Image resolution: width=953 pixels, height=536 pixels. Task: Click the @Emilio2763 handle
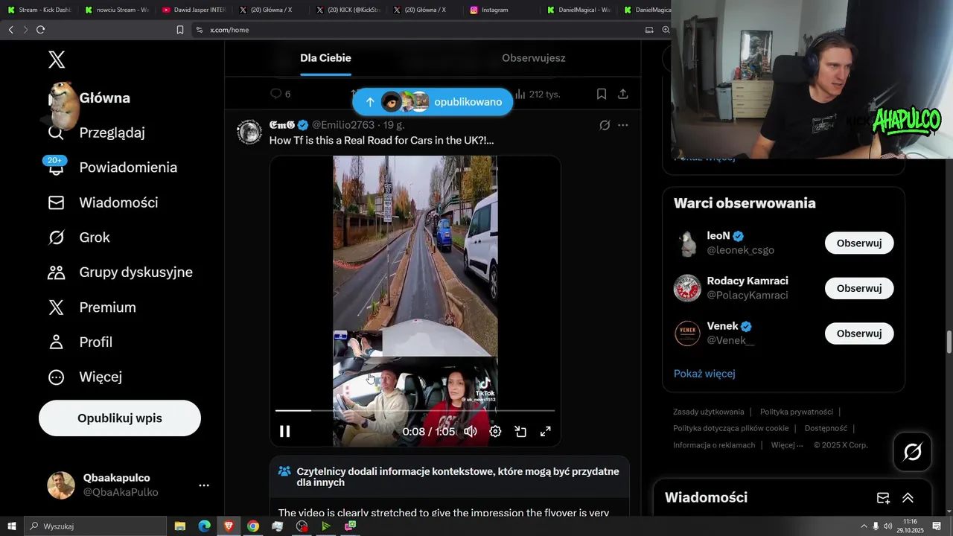click(343, 125)
